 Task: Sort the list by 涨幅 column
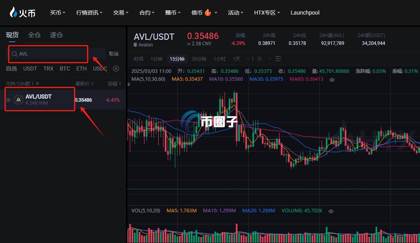114,83
